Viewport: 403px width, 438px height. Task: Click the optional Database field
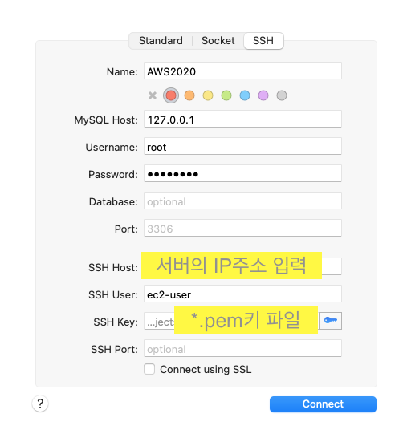pyautogui.click(x=242, y=201)
